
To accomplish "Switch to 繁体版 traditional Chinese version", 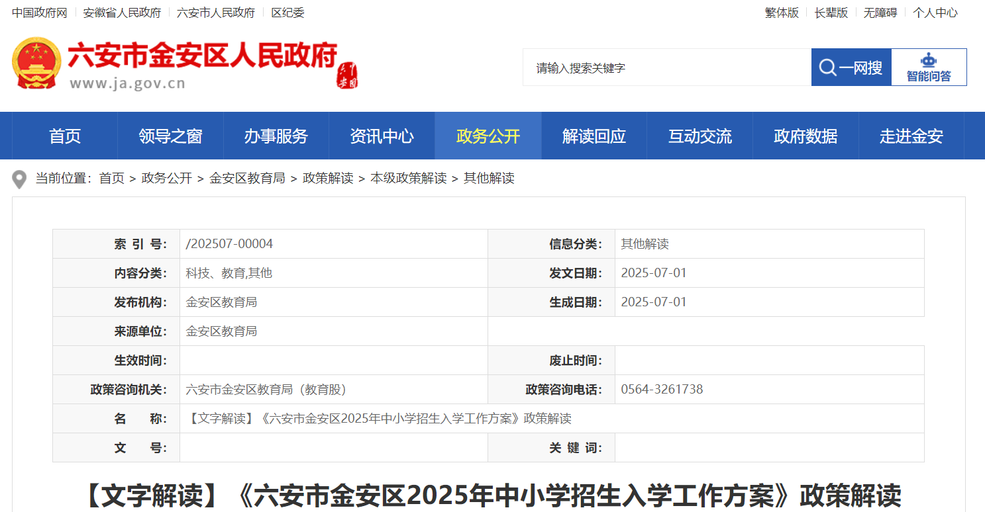I will [x=782, y=13].
